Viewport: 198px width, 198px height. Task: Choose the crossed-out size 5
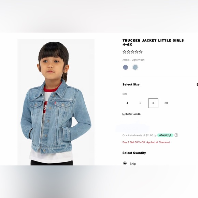click(x=140, y=103)
